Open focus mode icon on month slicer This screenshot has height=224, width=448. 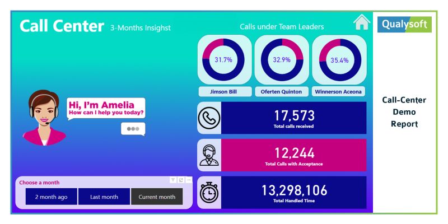point(181,180)
